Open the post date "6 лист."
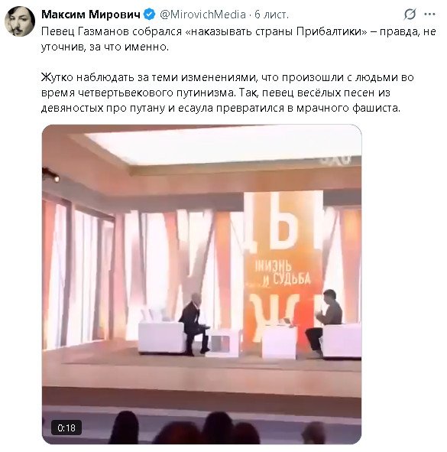The image size is (447, 452). tap(271, 14)
